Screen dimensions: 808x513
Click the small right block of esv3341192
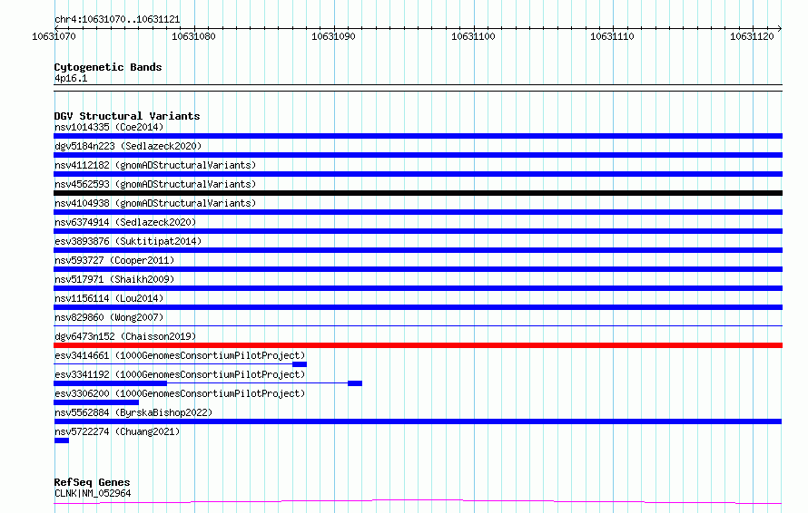[355, 383]
